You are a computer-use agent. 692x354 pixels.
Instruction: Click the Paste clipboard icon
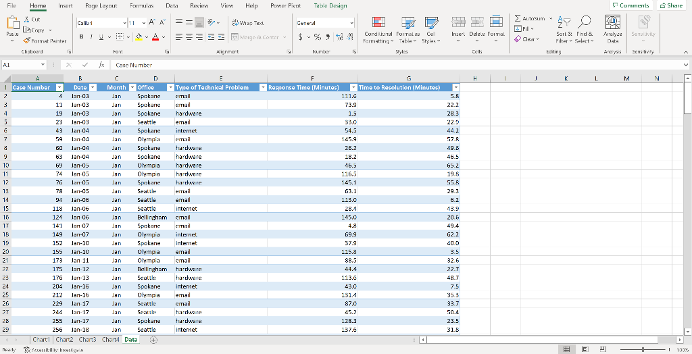pos(13,23)
